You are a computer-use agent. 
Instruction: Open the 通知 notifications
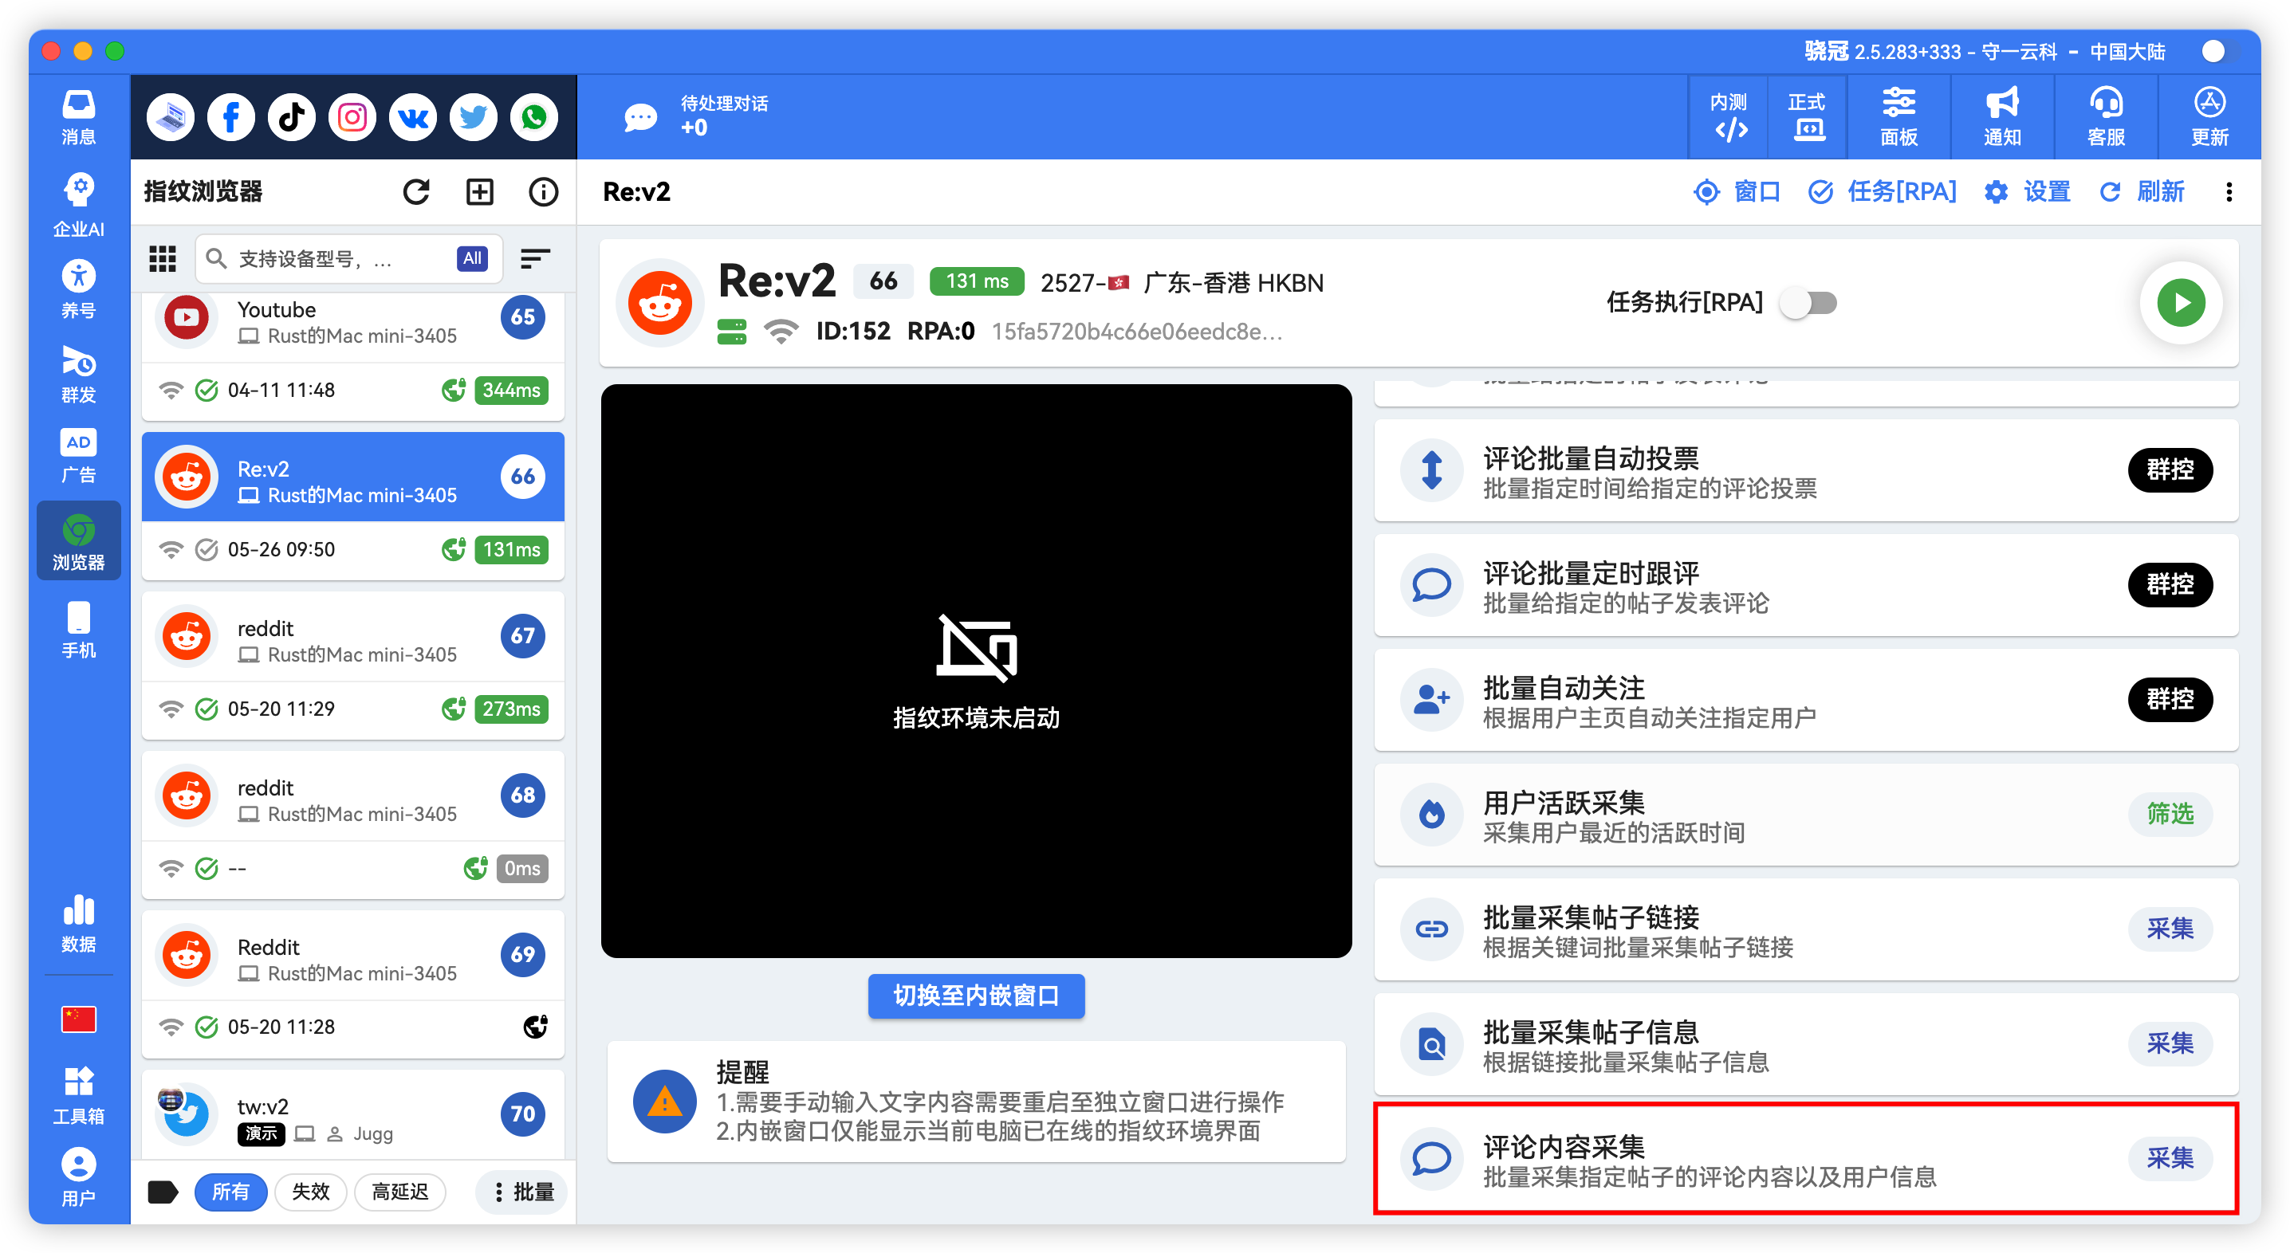click(2002, 116)
